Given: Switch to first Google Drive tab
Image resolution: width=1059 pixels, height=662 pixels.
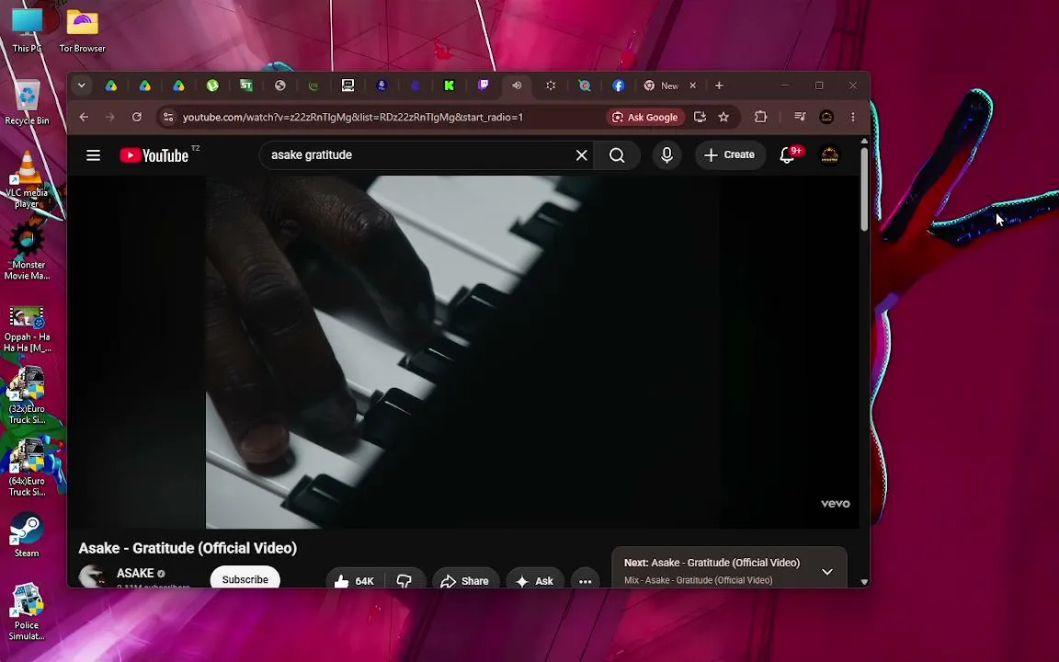Looking at the screenshot, I should coord(110,86).
